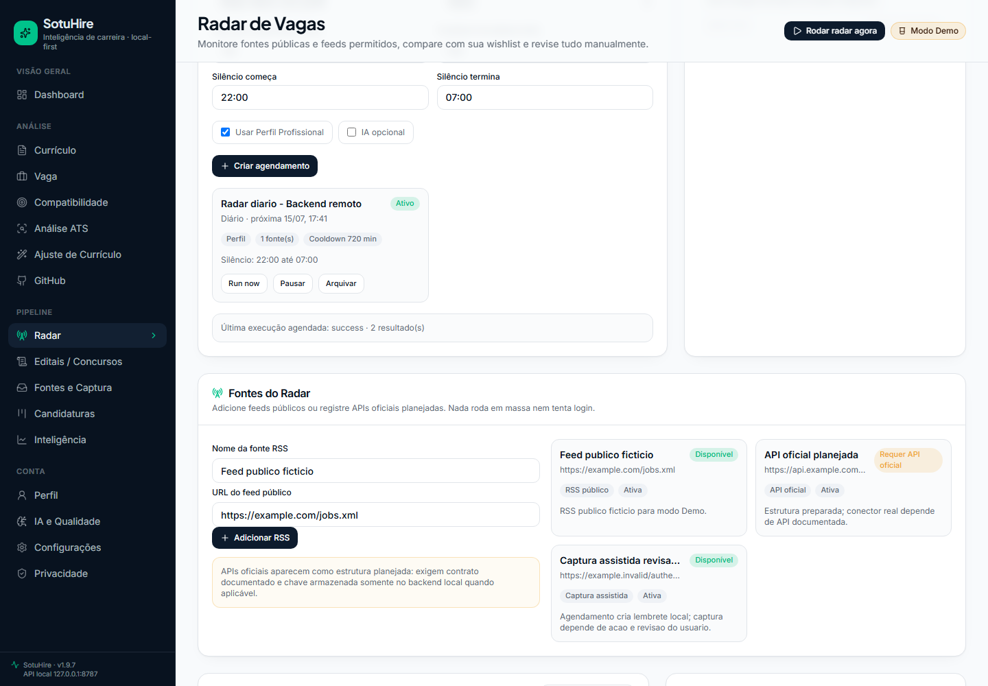Click the SotuHire logo icon
Image resolution: width=988 pixels, height=686 pixels.
click(x=26, y=32)
